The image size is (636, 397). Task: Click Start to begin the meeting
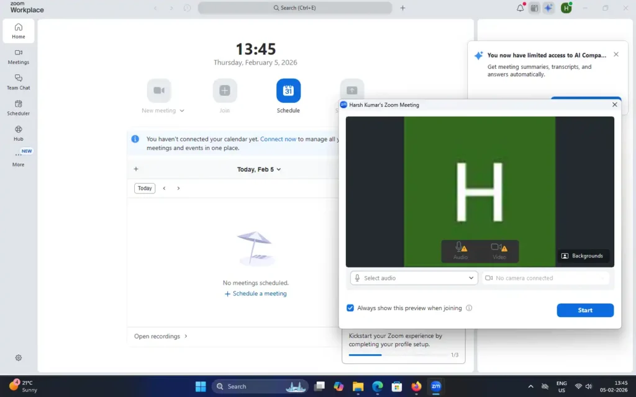click(584, 310)
